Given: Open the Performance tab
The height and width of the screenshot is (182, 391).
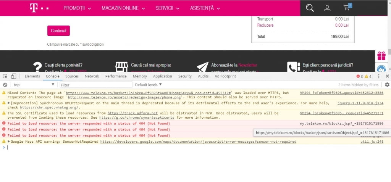Looking at the screenshot, I should (116, 76).
